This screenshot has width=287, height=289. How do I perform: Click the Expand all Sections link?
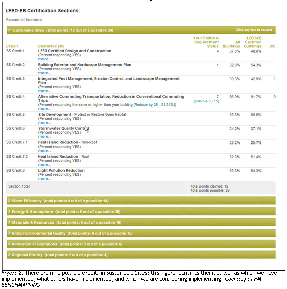point(24,20)
